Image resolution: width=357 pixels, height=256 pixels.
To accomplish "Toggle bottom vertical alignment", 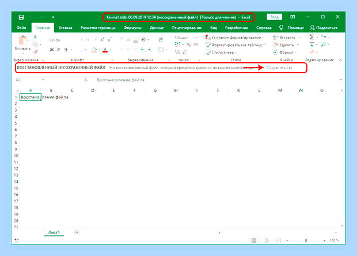I will point(135,40).
